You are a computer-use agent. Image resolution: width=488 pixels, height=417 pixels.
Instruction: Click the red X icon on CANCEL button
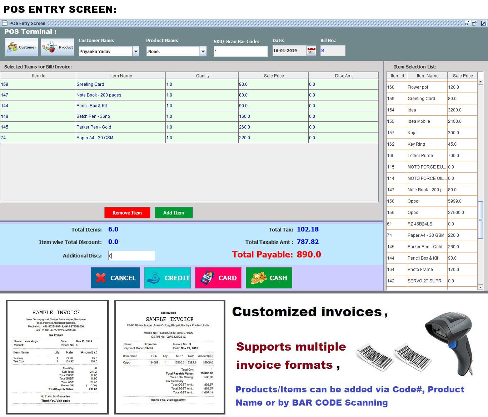pyautogui.click(x=100, y=278)
